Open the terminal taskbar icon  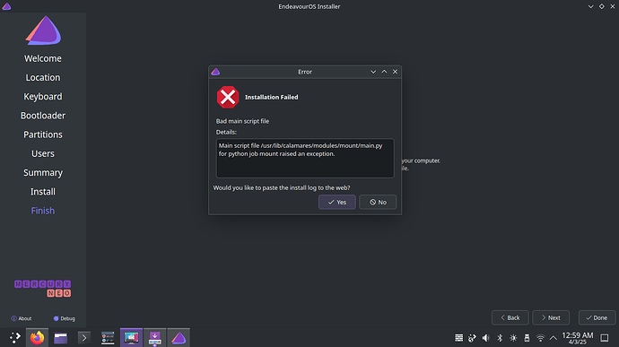pos(83,338)
